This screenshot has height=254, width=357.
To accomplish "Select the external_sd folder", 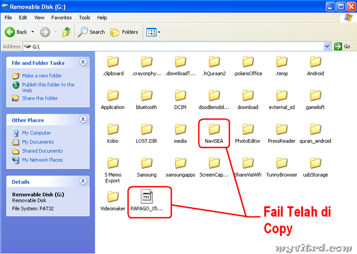I will pos(282,100).
